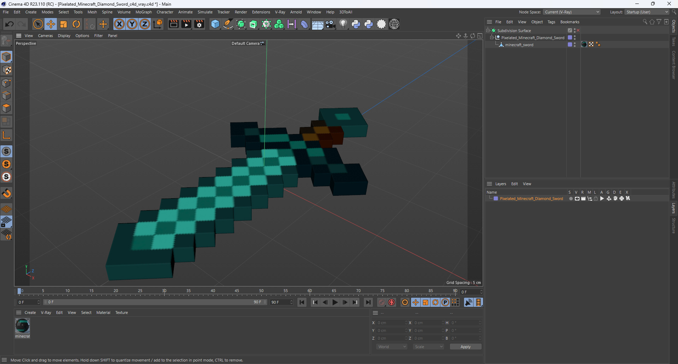Select the Scale tool
Screen dimensions: 678x364
pyautogui.click(x=64, y=24)
